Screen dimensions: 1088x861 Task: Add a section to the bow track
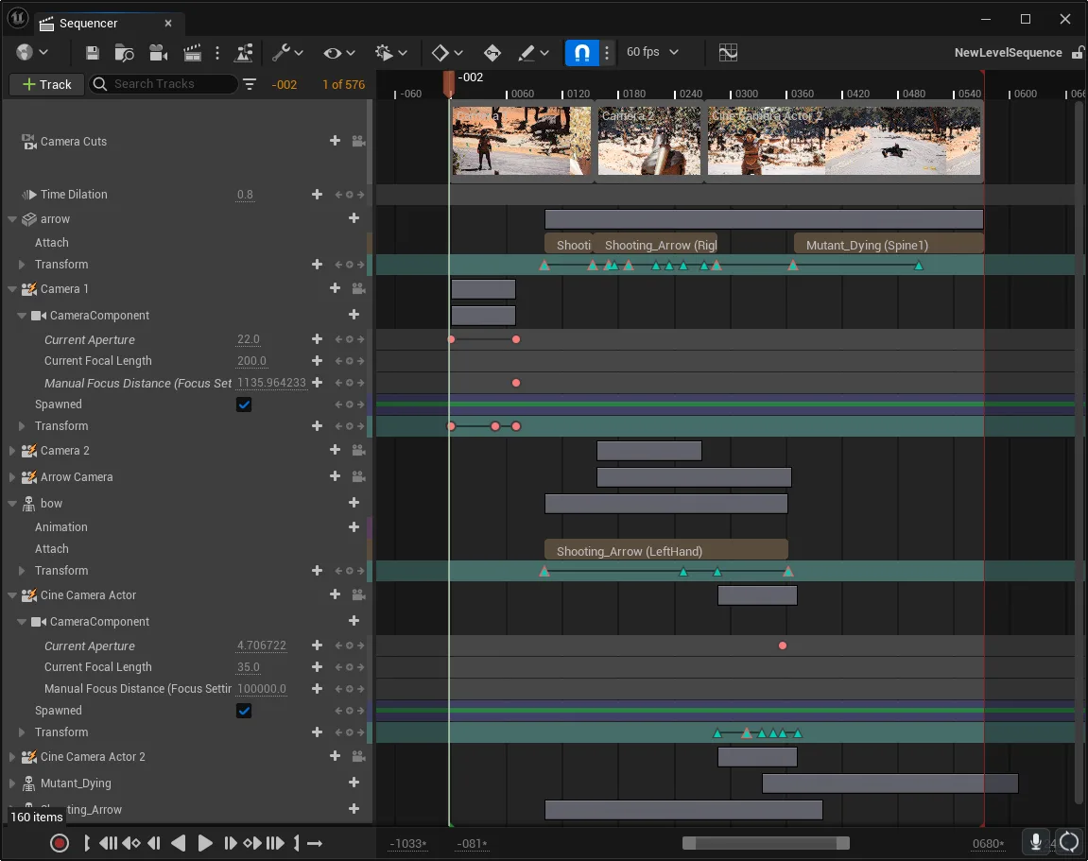tap(354, 502)
